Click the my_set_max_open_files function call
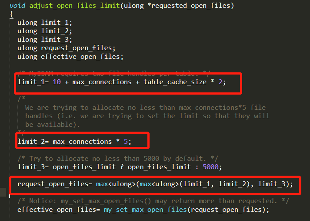310x221 pixels. coord(145,210)
